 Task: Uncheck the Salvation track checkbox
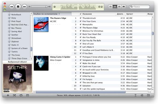click(x=81, y=86)
